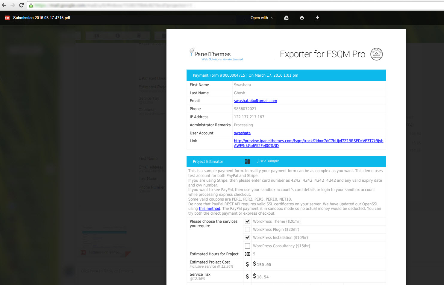Click the $18.54 service tax value

(x=261, y=276)
